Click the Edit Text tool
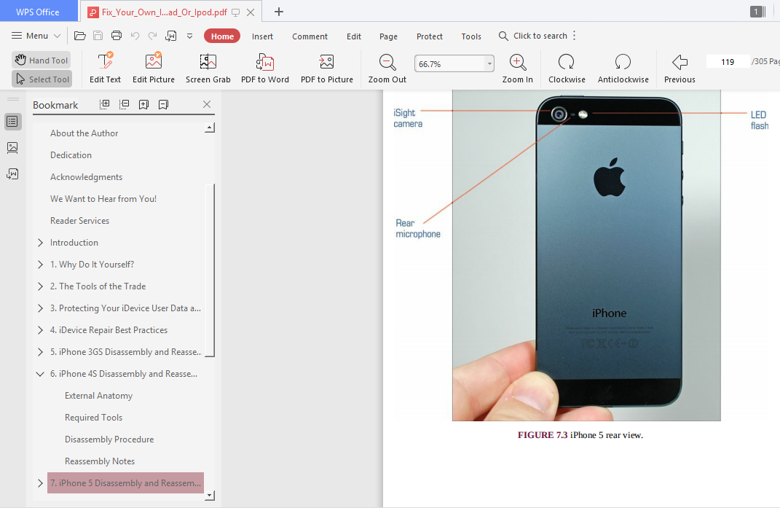This screenshot has width=780, height=508. [105, 68]
